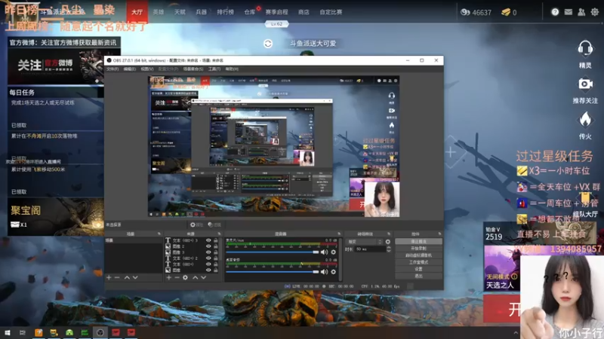Adjust transition duration stepper arrows
604x339 pixels.
388,249
